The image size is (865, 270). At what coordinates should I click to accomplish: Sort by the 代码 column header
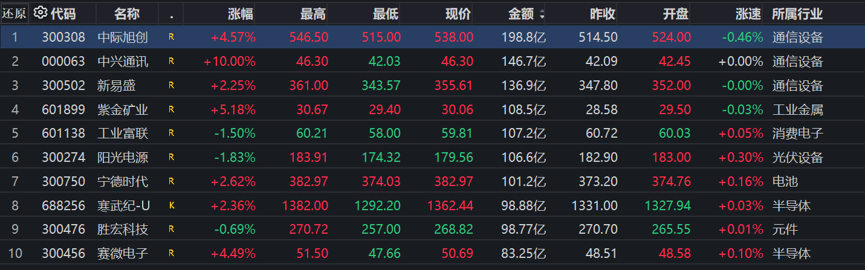click(63, 13)
